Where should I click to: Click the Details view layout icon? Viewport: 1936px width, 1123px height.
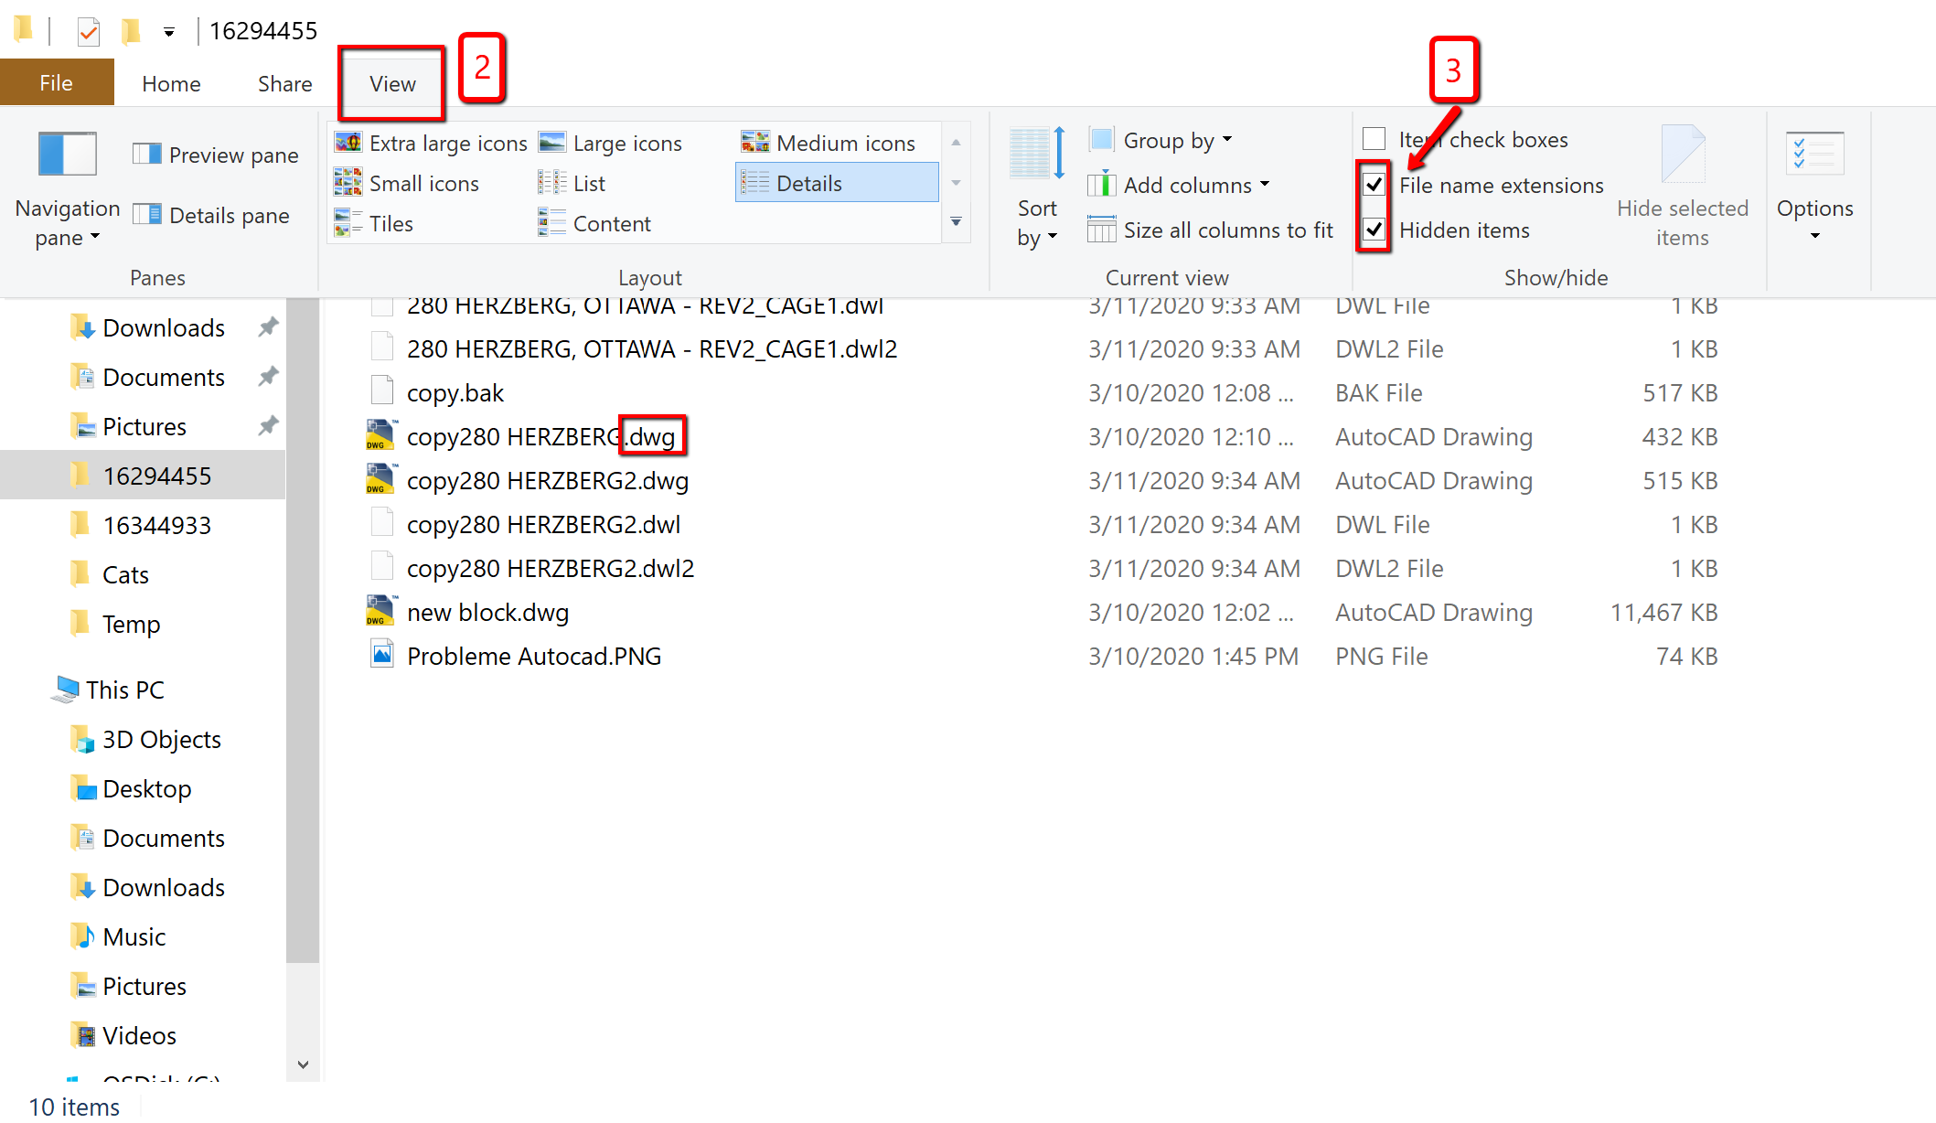(x=836, y=182)
